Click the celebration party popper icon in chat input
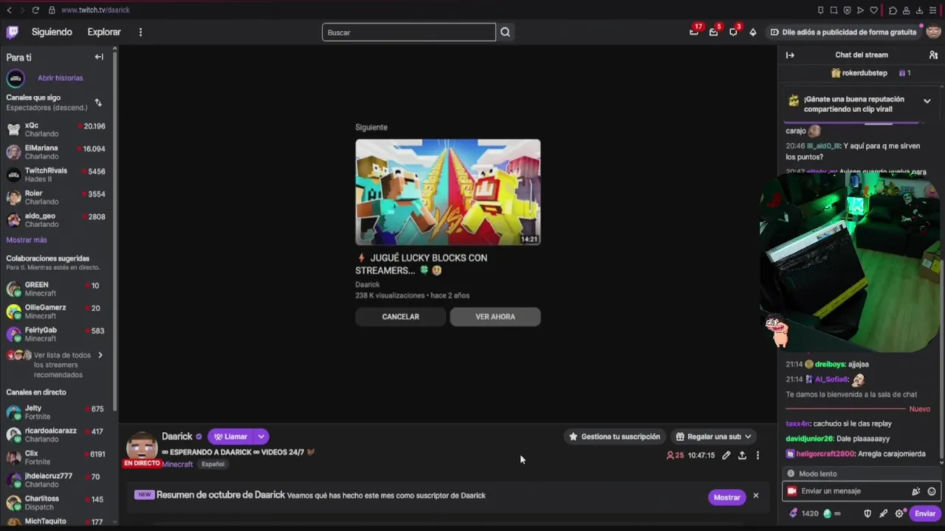This screenshot has width=945, height=531. 916,491
